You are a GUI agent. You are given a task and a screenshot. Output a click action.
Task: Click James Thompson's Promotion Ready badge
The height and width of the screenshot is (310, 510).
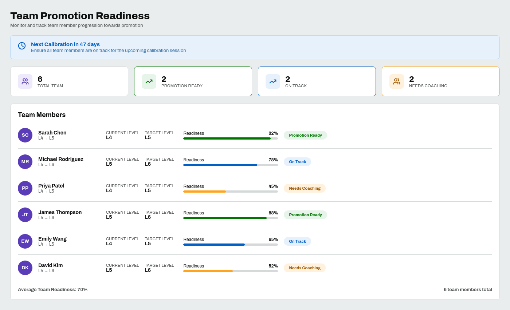coord(305,215)
